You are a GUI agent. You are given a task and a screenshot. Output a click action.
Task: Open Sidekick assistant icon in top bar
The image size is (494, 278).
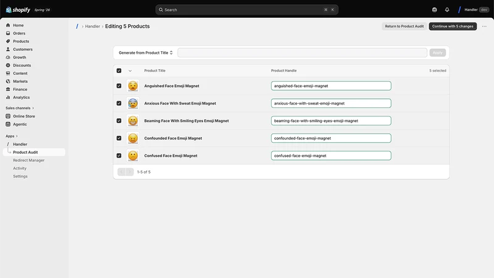(435, 10)
